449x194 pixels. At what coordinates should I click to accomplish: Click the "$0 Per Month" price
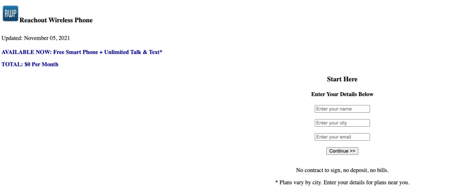[42, 64]
